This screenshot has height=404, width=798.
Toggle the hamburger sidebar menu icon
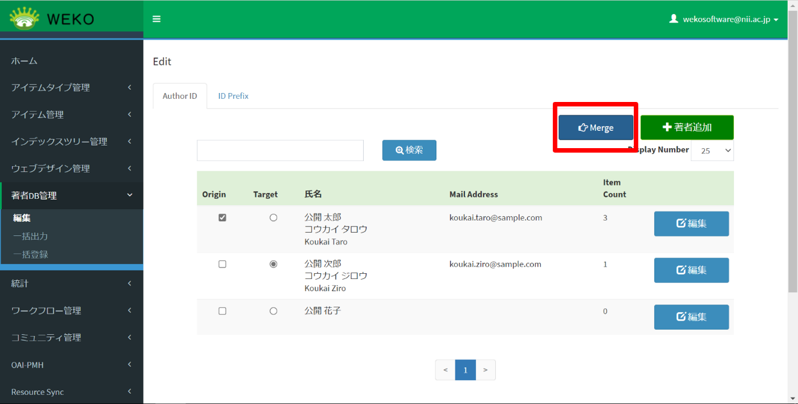157,19
